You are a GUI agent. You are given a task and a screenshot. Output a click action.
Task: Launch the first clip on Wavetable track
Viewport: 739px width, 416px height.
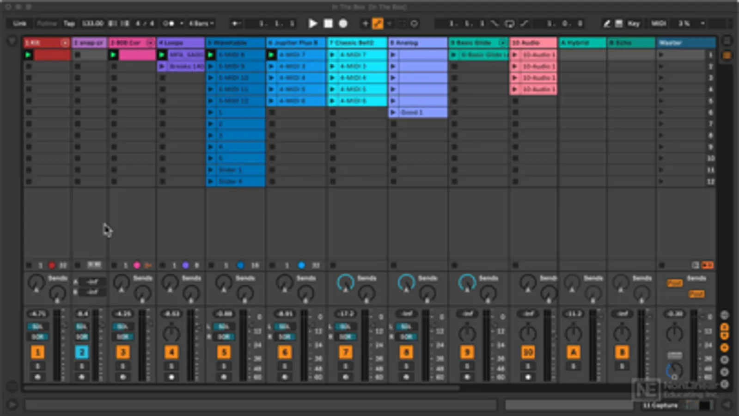211,55
